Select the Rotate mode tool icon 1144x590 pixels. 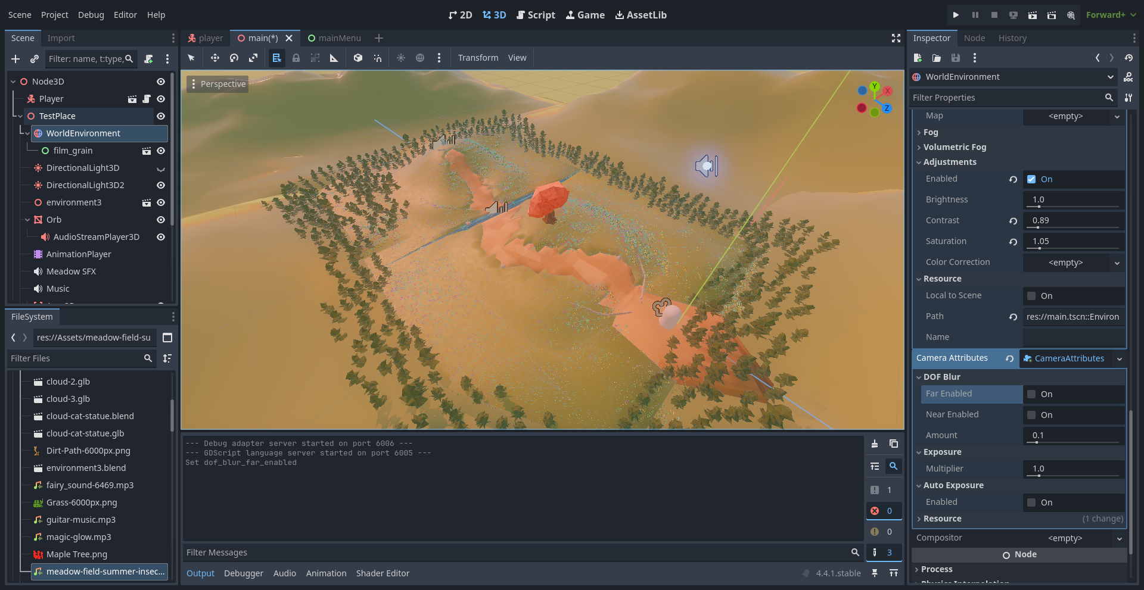point(234,58)
